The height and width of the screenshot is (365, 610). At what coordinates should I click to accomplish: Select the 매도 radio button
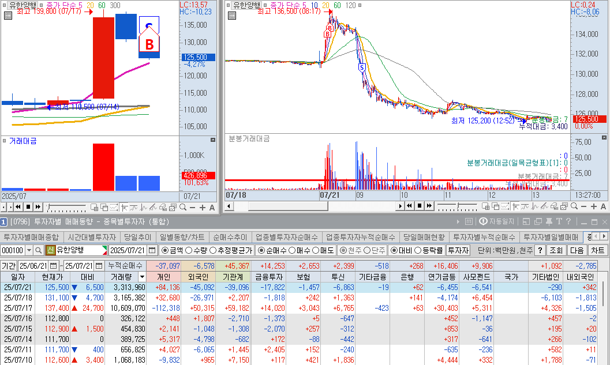pyautogui.click(x=316, y=250)
